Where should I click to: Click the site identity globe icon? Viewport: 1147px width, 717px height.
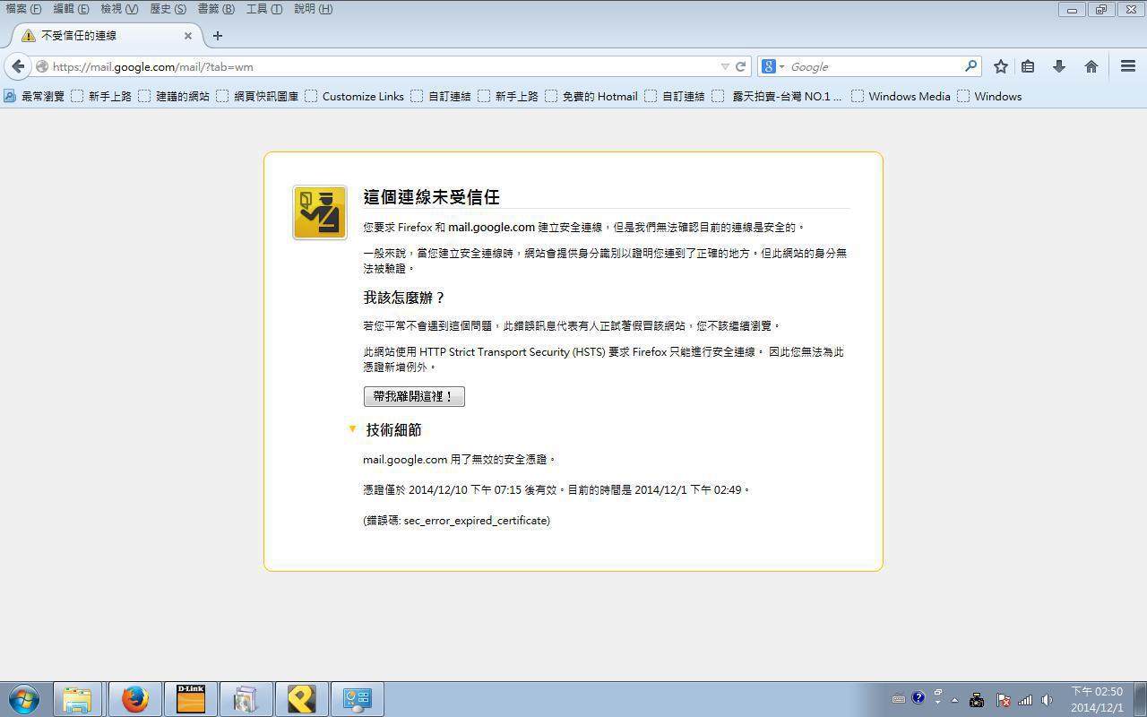click(42, 66)
